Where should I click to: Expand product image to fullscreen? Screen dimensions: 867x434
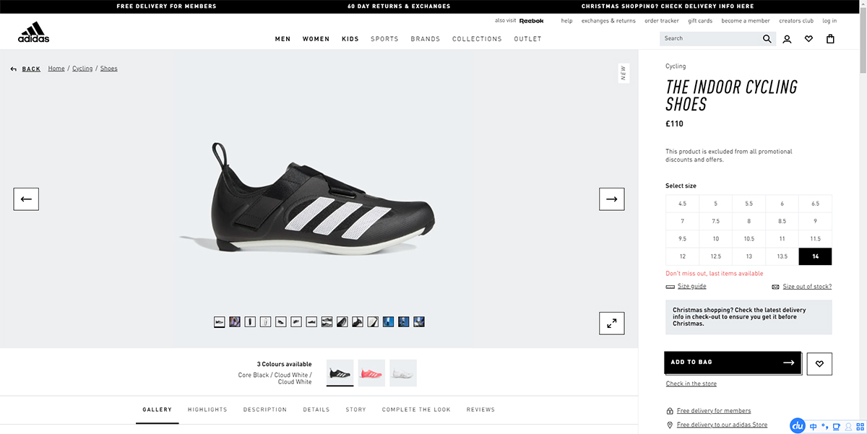tap(612, 323)
